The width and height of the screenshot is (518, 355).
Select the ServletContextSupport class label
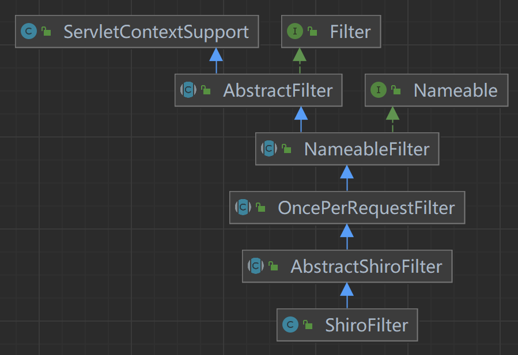tap(156, 32)
